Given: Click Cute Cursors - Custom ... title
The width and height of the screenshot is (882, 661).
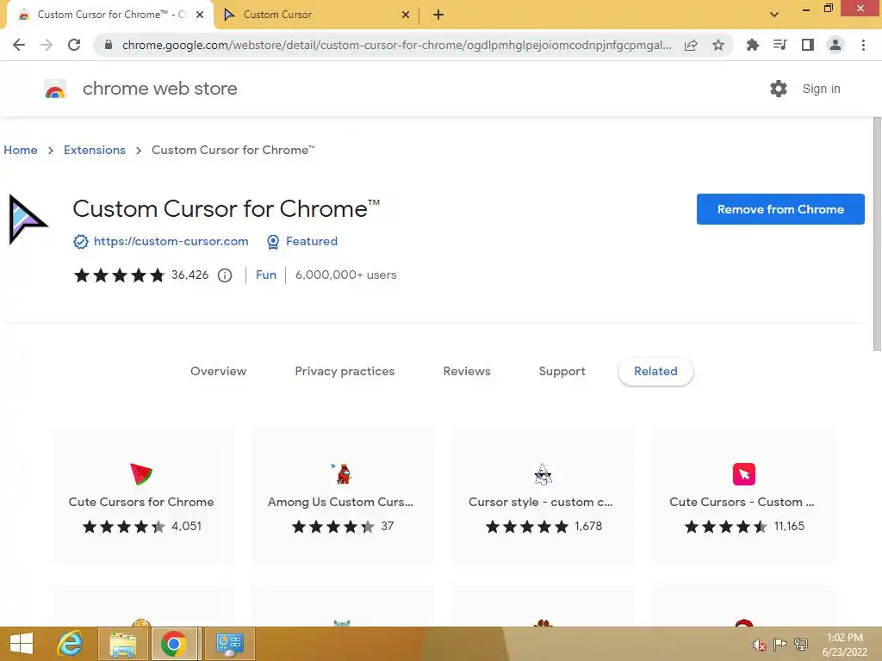Looking at the screenshot, I should [x=742, y=502].
